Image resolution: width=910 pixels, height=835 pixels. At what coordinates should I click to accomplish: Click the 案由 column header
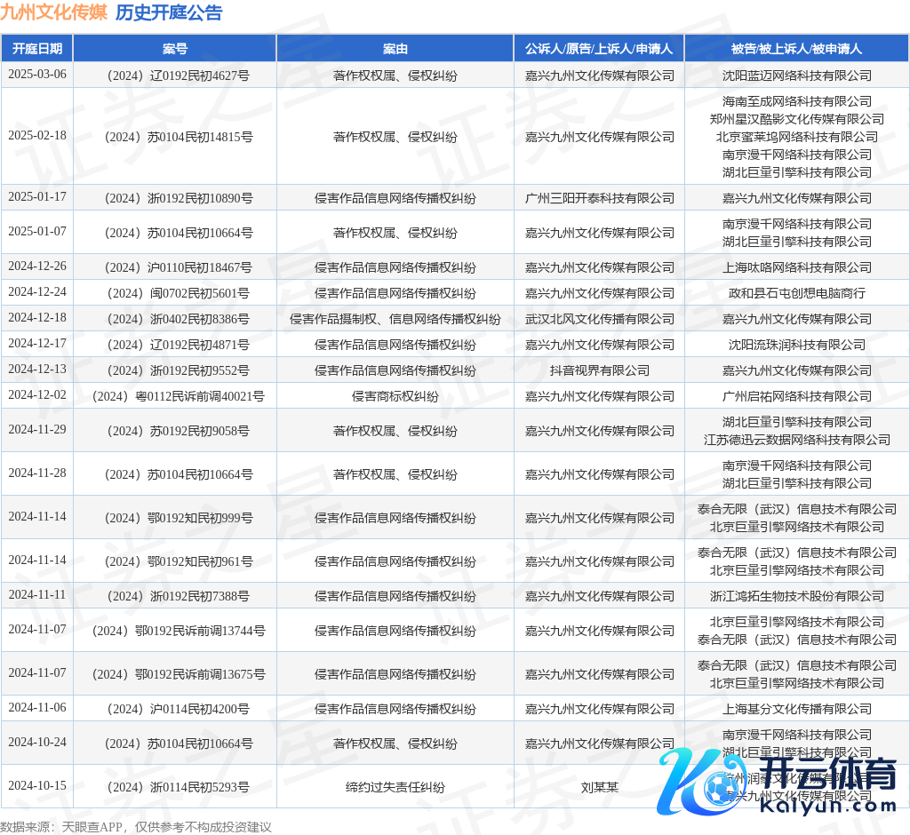click(395, 49)
